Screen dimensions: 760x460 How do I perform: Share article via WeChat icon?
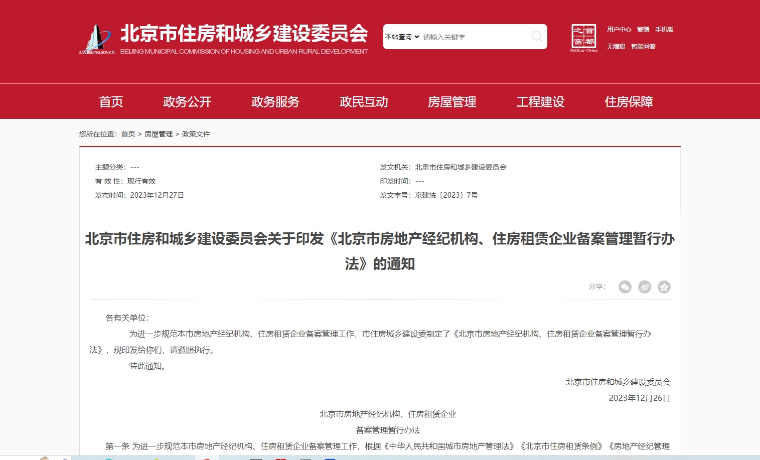coord(625,287)
